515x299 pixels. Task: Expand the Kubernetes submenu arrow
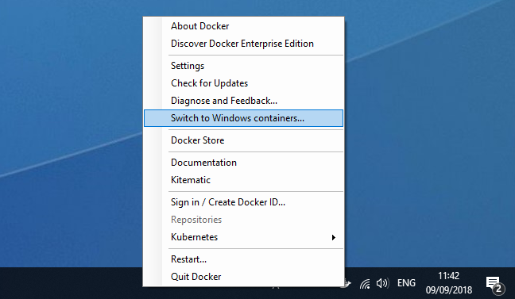(333, 237)
